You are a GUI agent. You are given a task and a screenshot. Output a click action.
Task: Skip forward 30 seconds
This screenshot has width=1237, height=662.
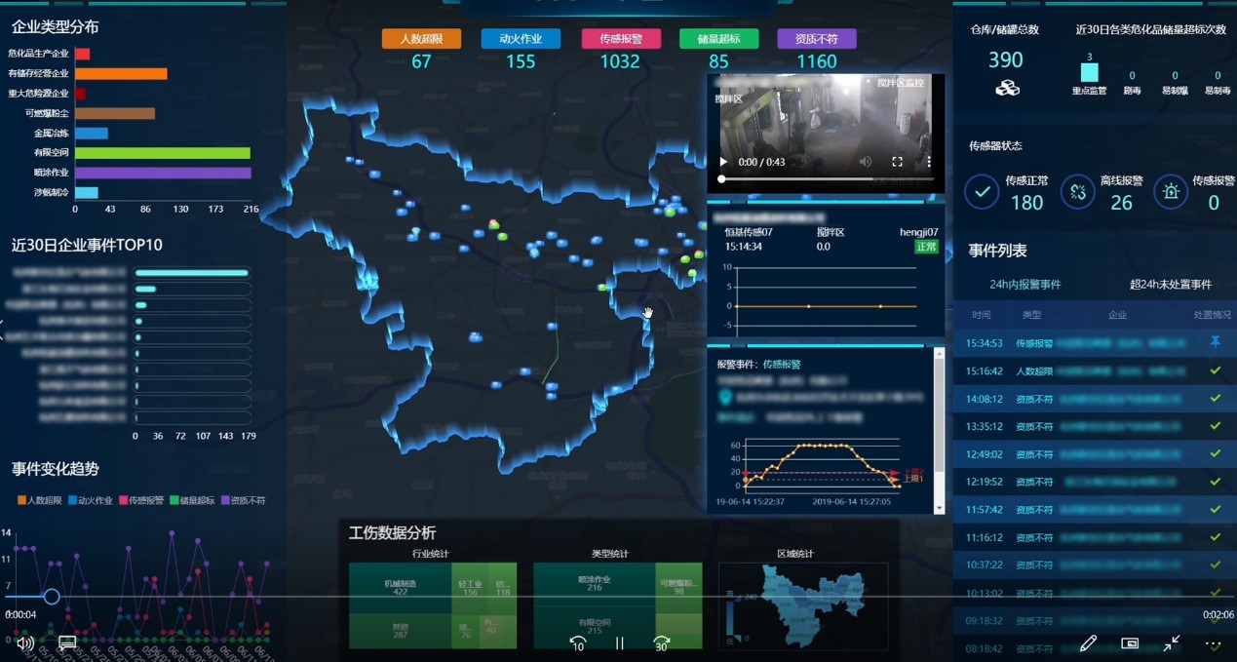pos(662,643)
